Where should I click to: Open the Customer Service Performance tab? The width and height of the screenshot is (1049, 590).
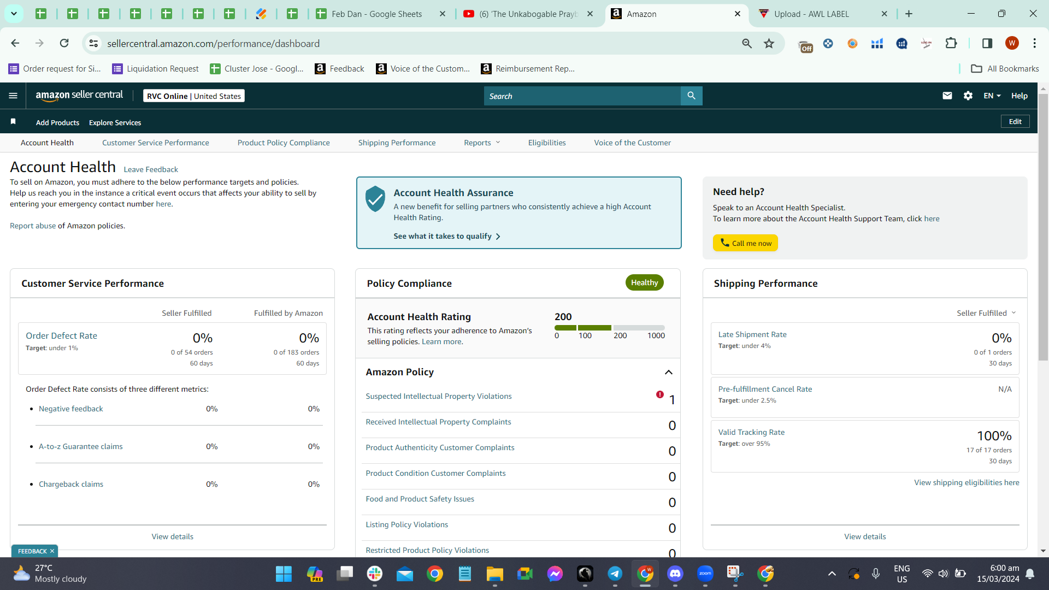coord(156,143)
